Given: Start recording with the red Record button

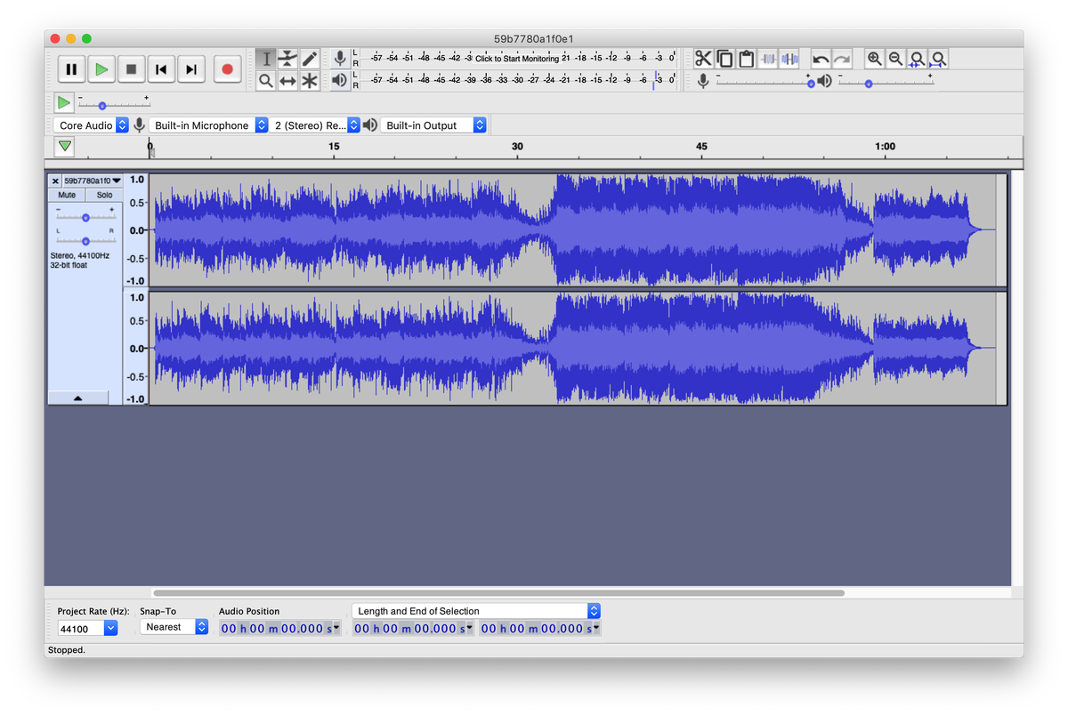Looking at the screenshot, I should 227,68.
